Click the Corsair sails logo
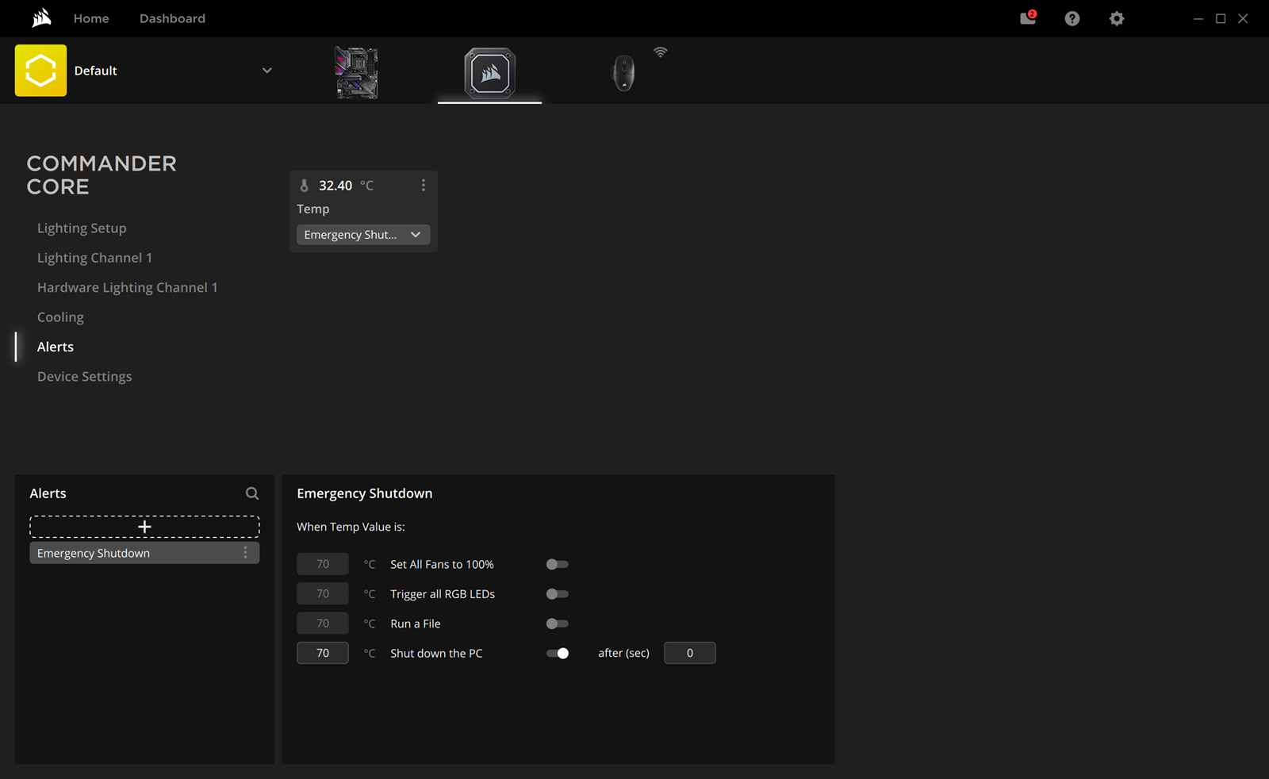 pos(41,17)
